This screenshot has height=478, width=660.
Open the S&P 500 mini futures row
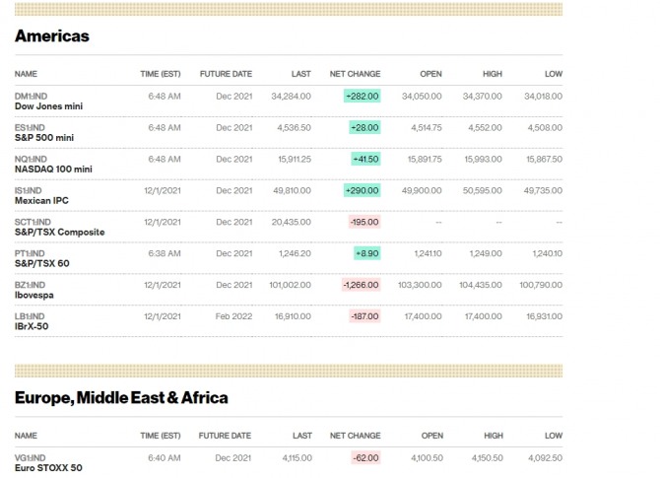pyautogui.click(x=45, y=138)
